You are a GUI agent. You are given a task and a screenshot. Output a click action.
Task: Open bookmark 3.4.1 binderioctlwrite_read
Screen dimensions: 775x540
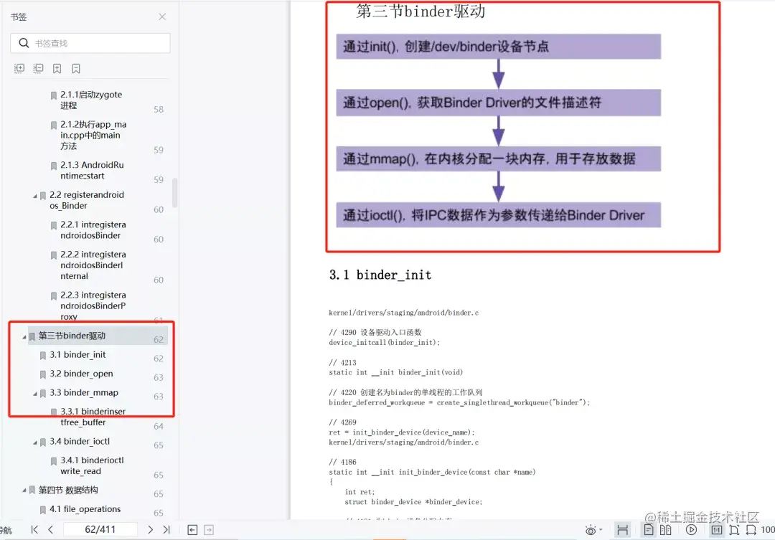(x=92, y=465)
